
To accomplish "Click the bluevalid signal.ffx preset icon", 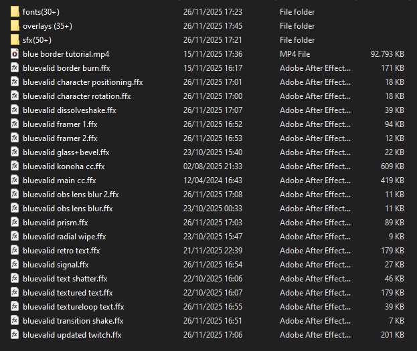I will point(15,264).
